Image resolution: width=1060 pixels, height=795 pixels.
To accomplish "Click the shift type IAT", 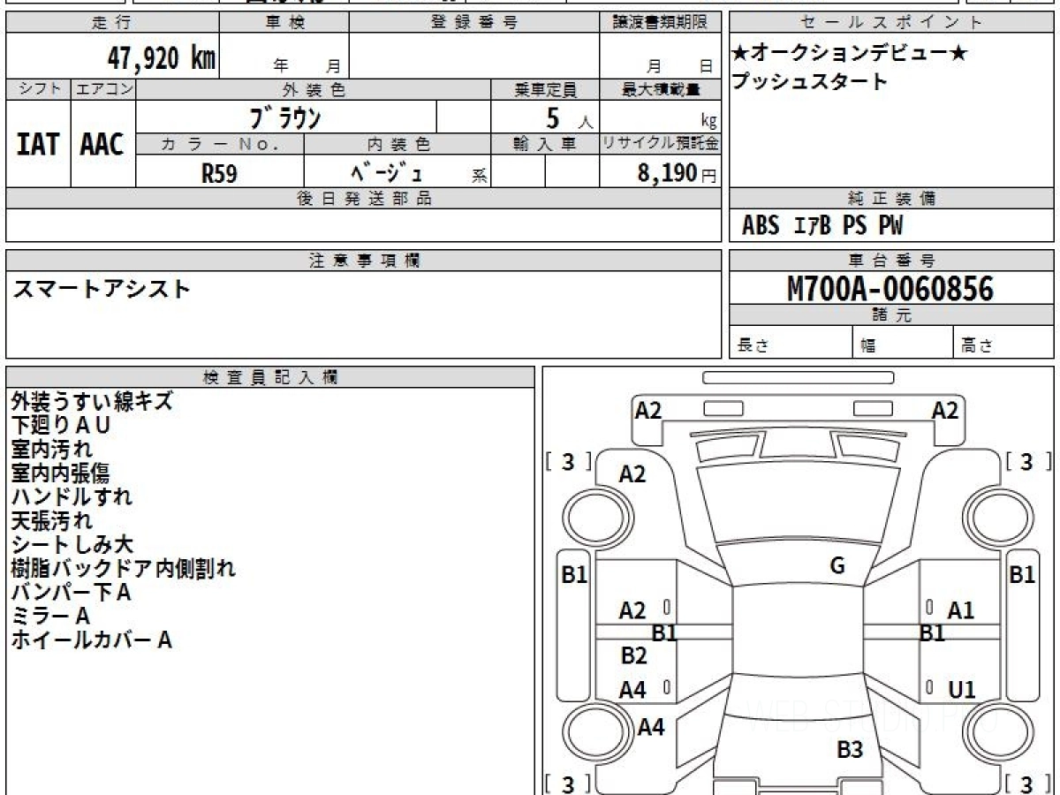I will pos(38,145).
